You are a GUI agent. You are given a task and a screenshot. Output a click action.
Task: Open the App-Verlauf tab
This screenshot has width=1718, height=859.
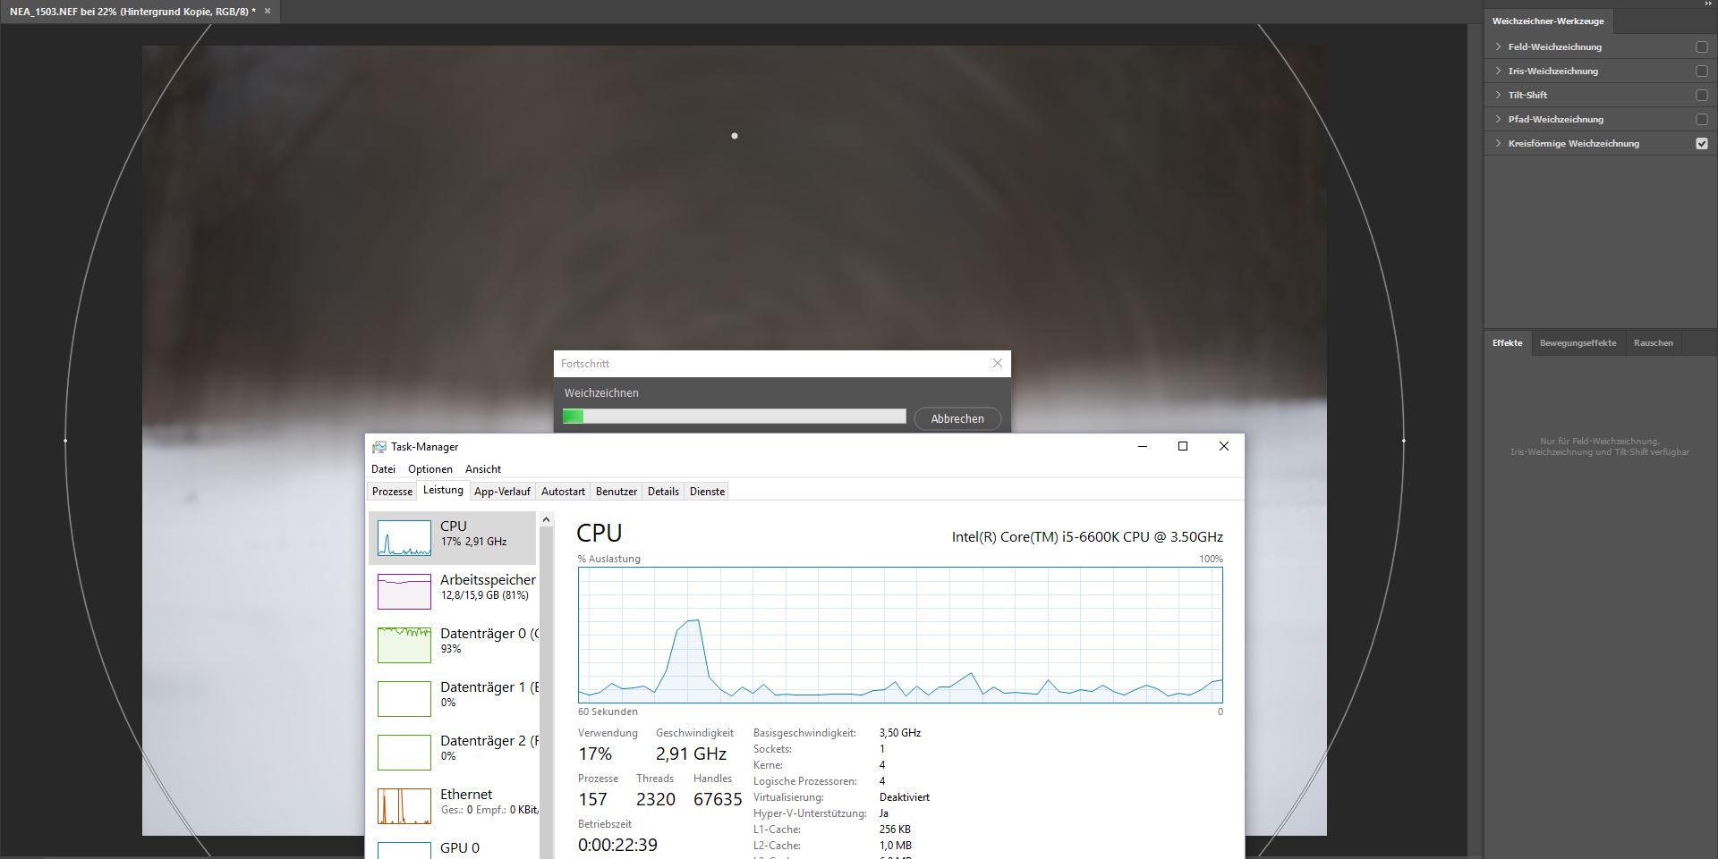[502, 492]
